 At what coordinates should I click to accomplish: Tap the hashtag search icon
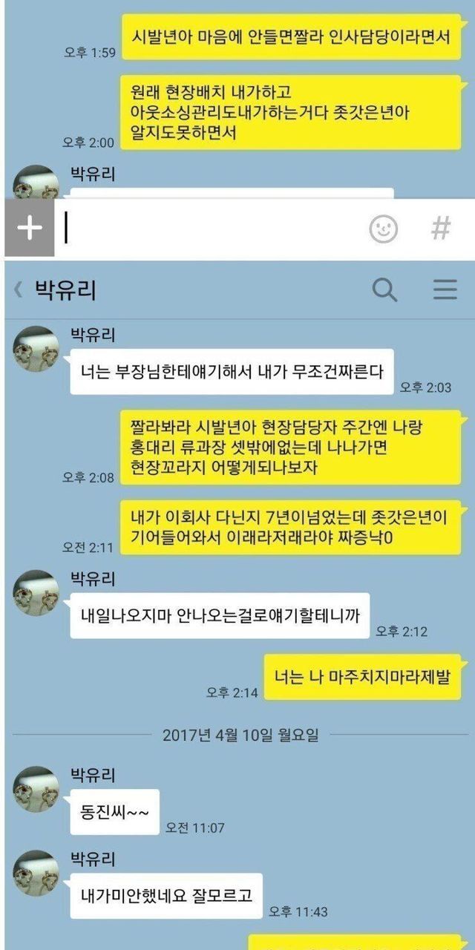coord(441,229)
